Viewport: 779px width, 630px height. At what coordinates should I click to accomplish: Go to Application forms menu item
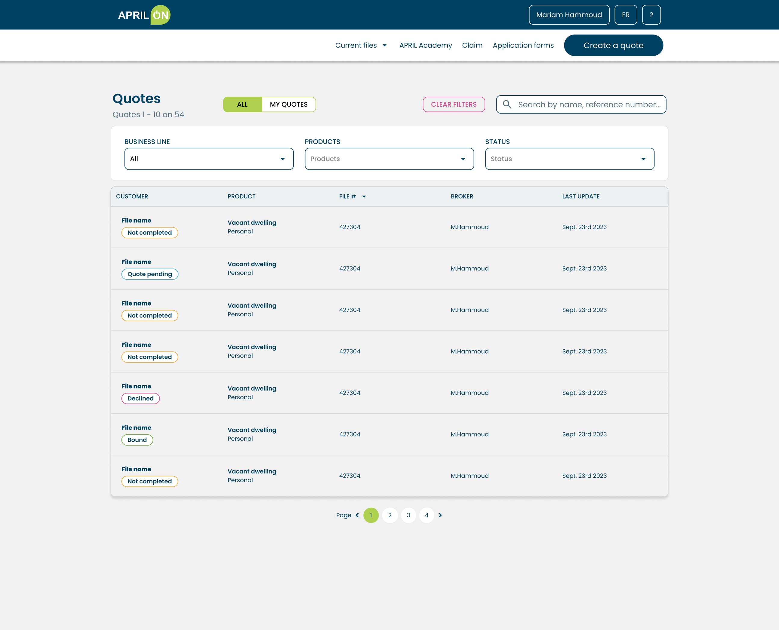point(523,45)
